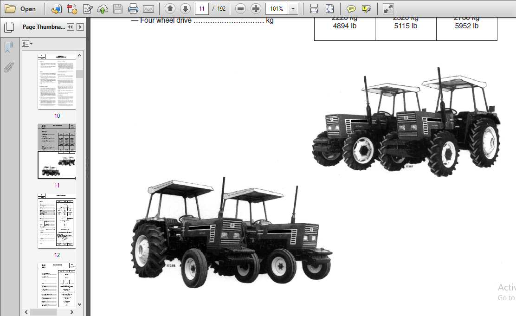
Task: Click the thumbnail panel scroll up arrow
Action: (79, 56)
